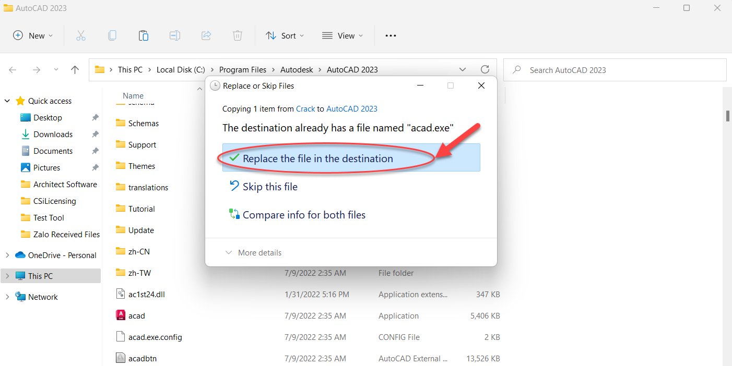Click the Delete trash can icon
This screenshot has width=732, height=366.
click(237, 35)
